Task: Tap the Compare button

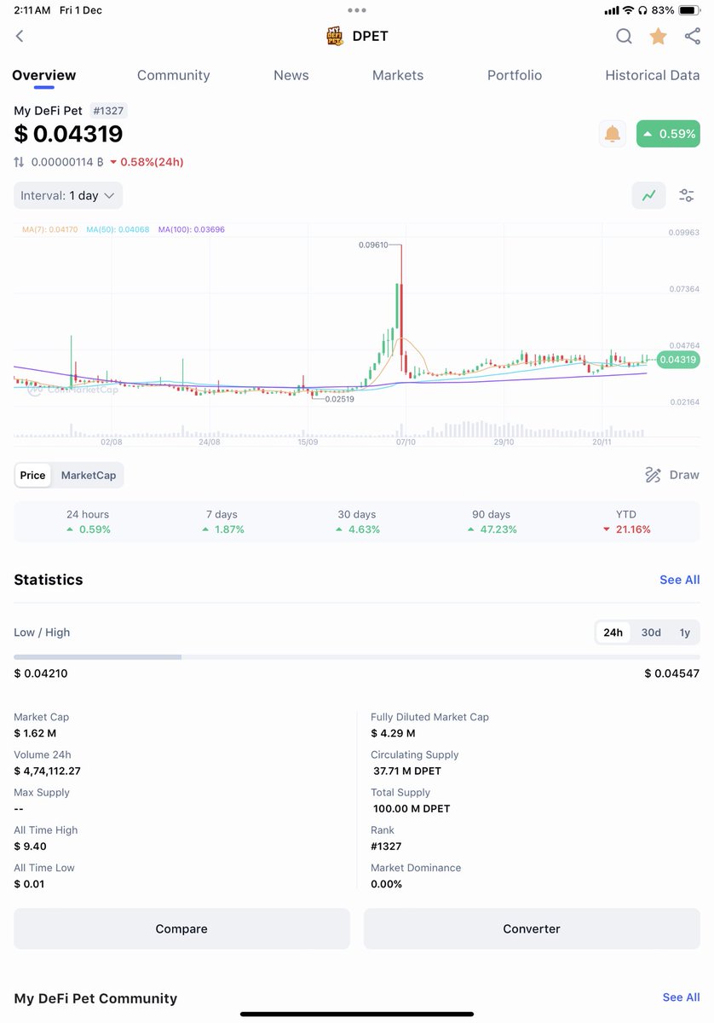Action: [181, 928]
